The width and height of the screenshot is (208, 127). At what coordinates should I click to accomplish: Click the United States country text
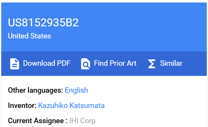[x=29, y=36]
